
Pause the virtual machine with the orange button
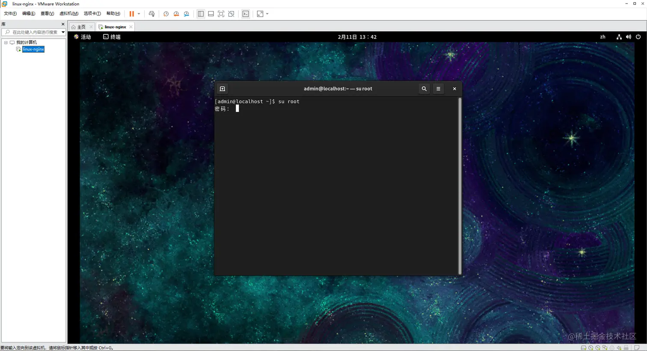132,14
